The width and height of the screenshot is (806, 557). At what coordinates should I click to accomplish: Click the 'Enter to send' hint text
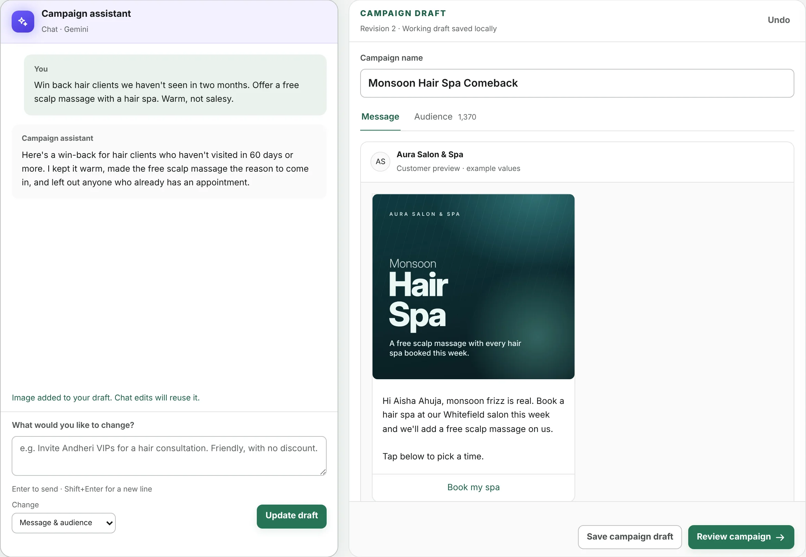pyautogui.click(x=82, y=489)
